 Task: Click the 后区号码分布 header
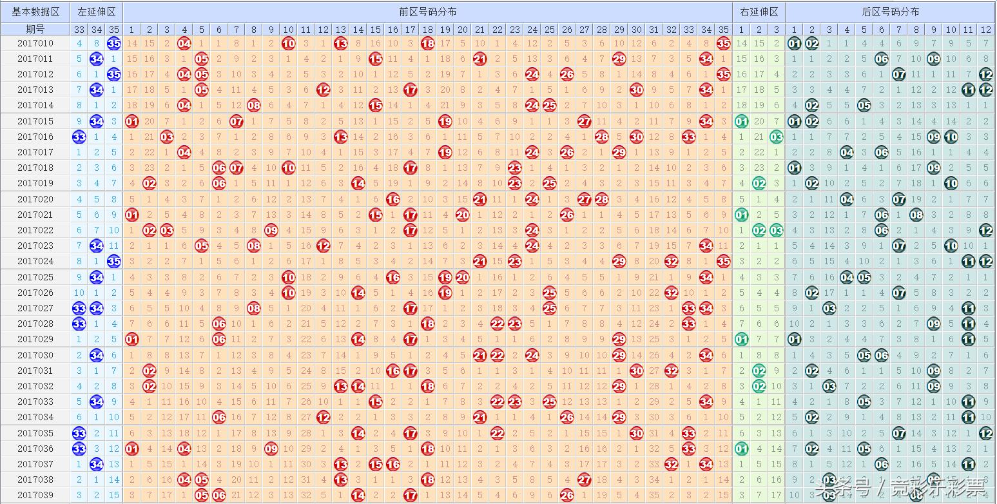tap(890, 12)
